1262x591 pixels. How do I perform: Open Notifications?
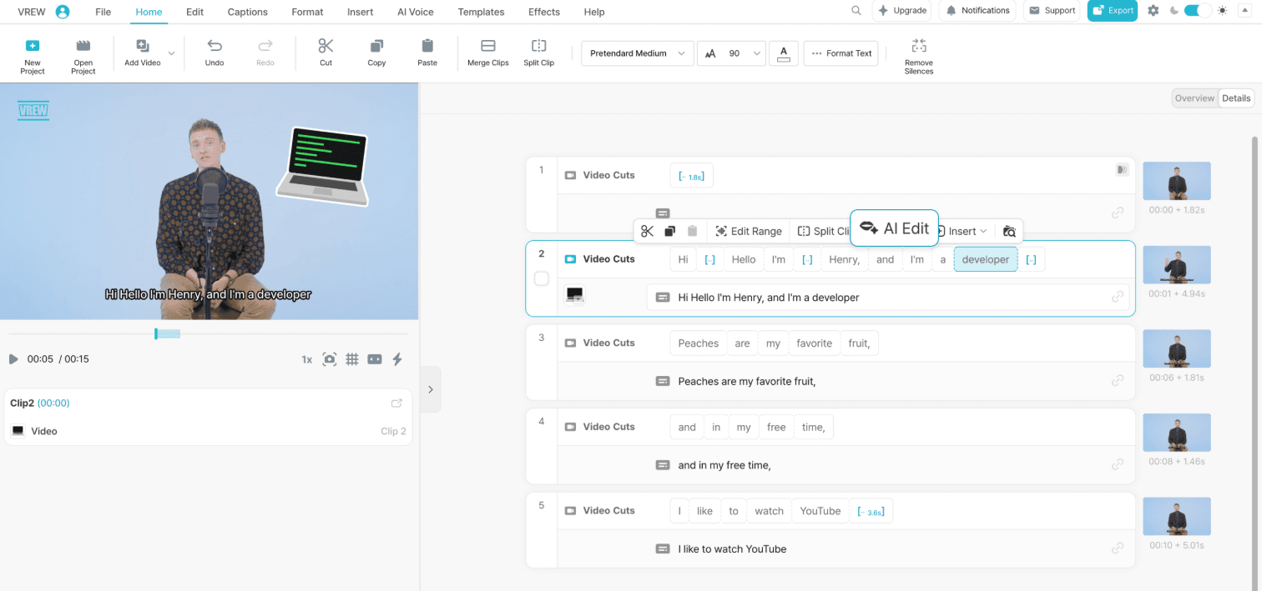coord(978,11)
